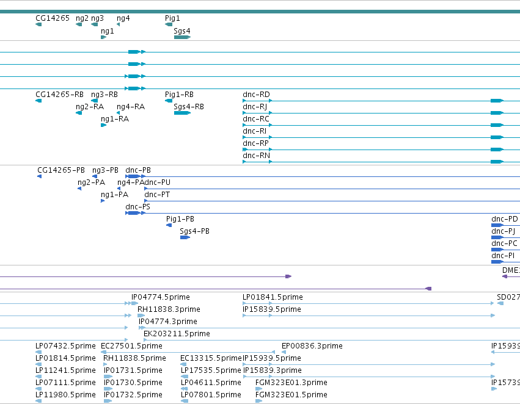Click the dnc-RP transcript label
Viewport: 520px width, 404px height.
tap(255, 143)
